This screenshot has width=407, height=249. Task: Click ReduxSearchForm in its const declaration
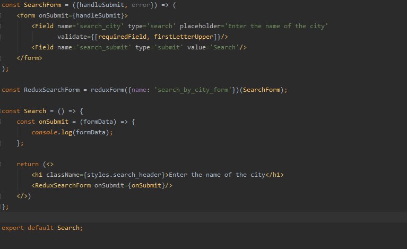pyautogui.click(x=52, y=90)
